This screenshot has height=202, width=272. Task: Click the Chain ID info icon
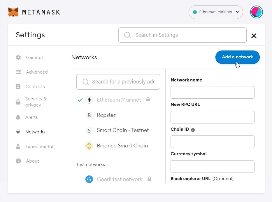pyautogui.click(x=193, y=130)
